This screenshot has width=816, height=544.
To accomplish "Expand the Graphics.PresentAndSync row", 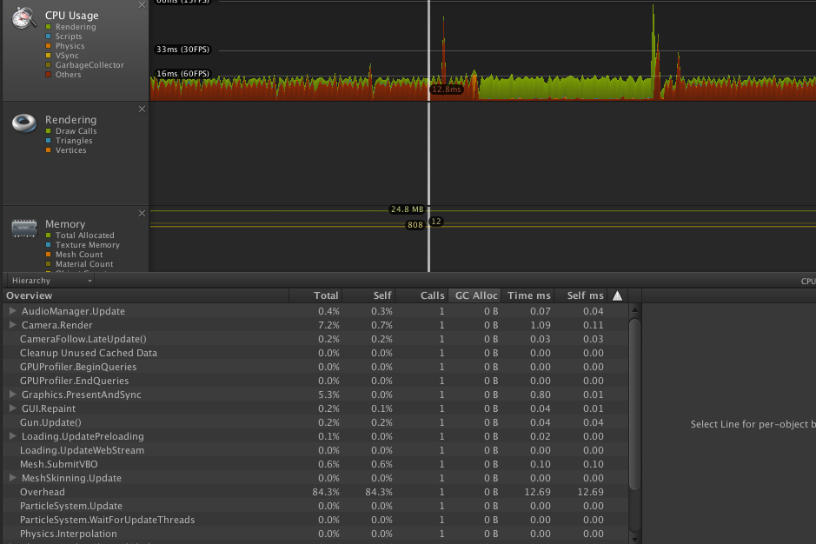I will (12, 394).
